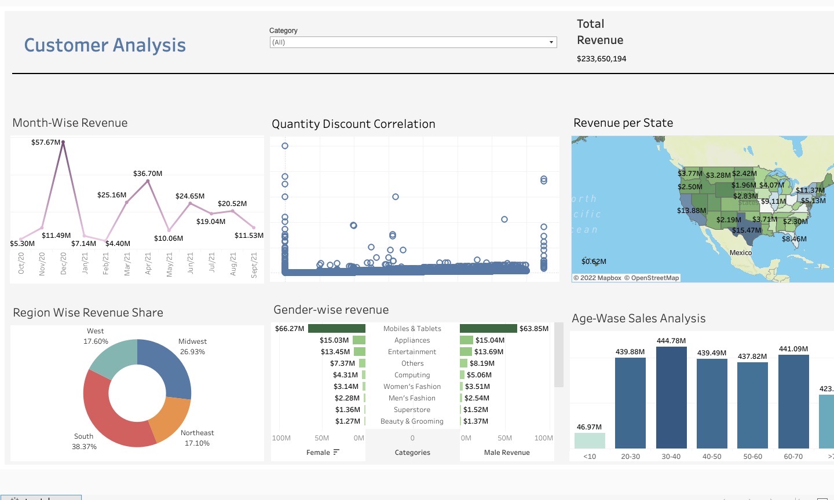Viewport: 834px width, 500px height.
Task: Click the Mobiles & Tablets male revenue bar
Action: 488,329
